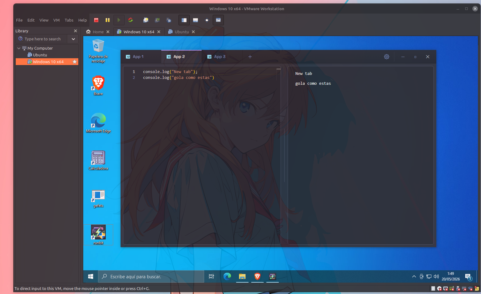
Task: Revert to the previous snapshot icon
Action: (157, 20)
